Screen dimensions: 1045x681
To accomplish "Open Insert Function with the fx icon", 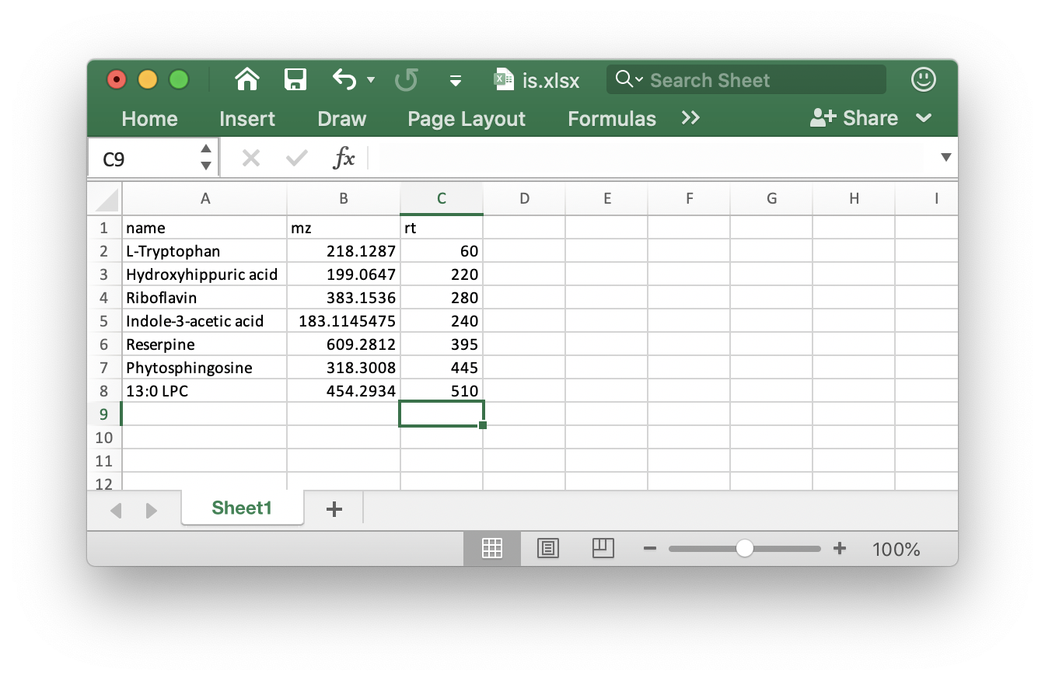I will point(344,158).
